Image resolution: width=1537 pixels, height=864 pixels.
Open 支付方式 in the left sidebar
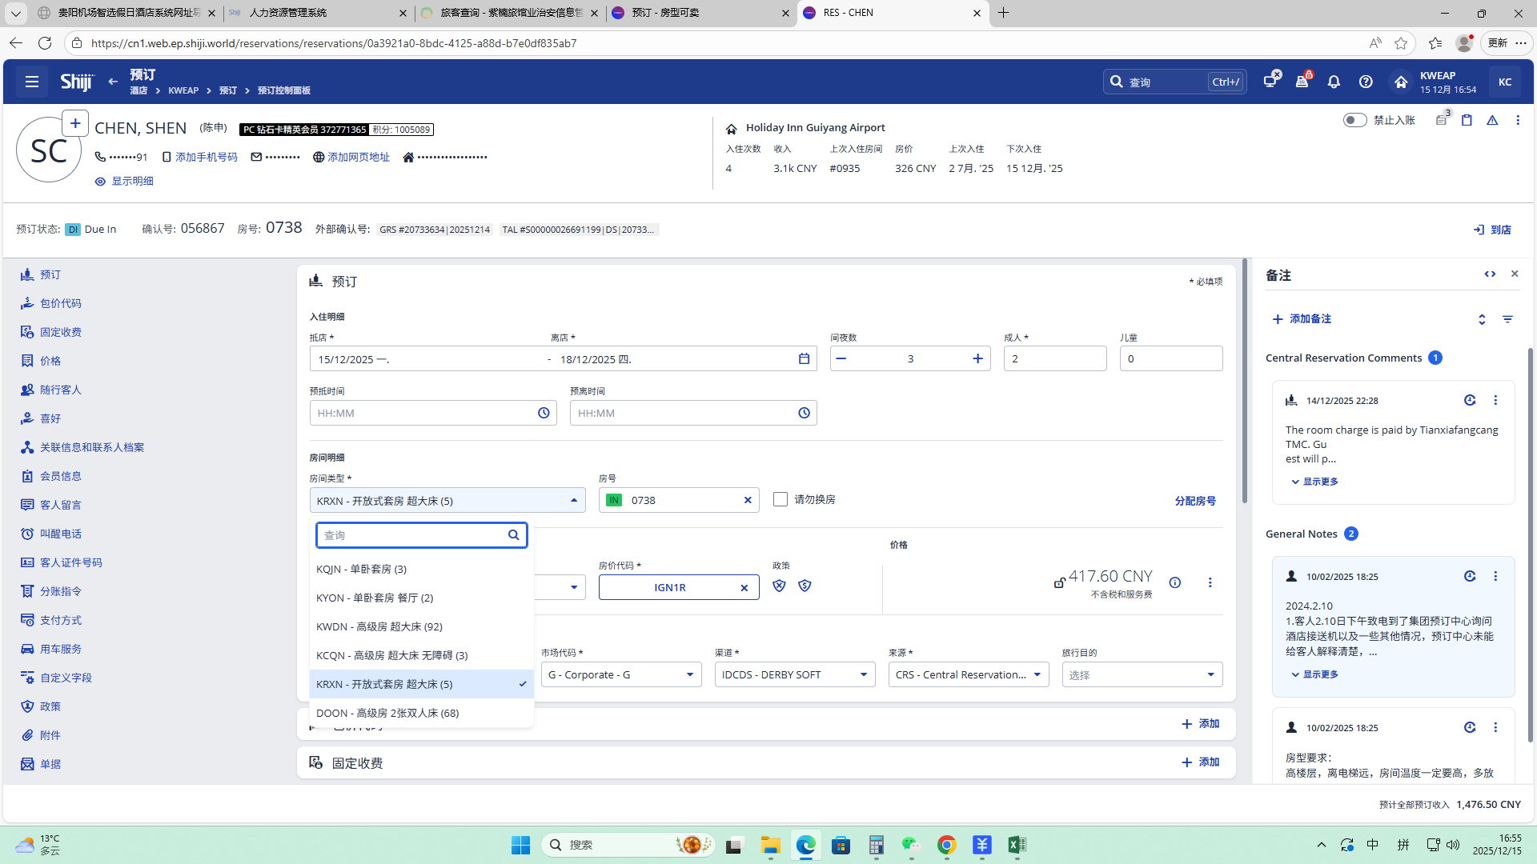61,620
